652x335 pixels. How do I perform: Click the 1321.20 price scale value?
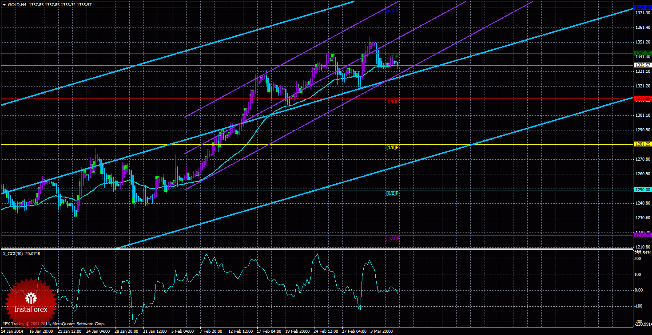(x=643, y=86)
